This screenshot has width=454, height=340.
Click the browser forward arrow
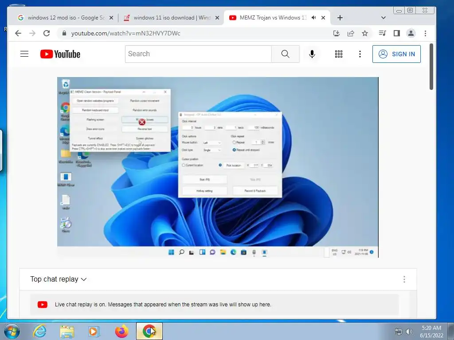coord(32,33)
